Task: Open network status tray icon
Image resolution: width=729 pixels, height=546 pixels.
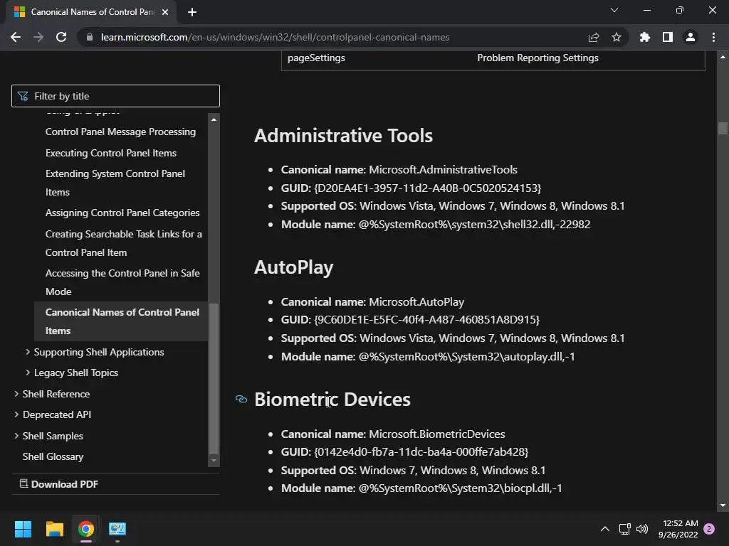Action: pos(624,529)
